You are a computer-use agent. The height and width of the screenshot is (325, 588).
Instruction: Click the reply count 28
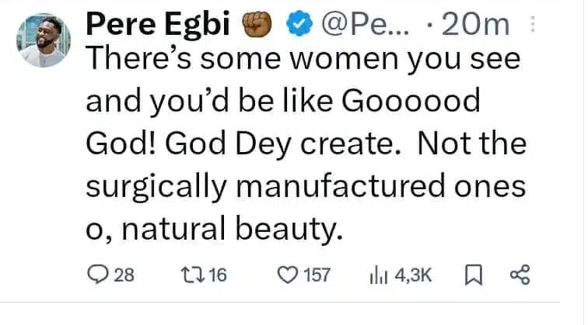[x=124, y=274]
